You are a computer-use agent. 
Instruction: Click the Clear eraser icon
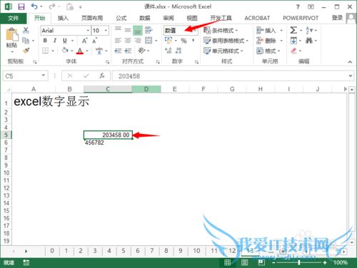[x=294, y=51]
